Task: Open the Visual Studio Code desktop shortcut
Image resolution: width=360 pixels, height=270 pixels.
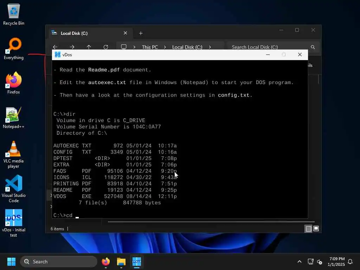Action: click(14, 189)
